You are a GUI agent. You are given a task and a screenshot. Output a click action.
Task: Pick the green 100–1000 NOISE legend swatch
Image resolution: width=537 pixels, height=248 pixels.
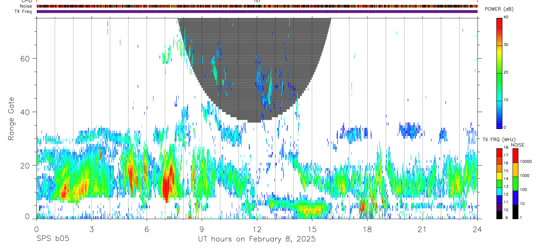coord(515,184)
